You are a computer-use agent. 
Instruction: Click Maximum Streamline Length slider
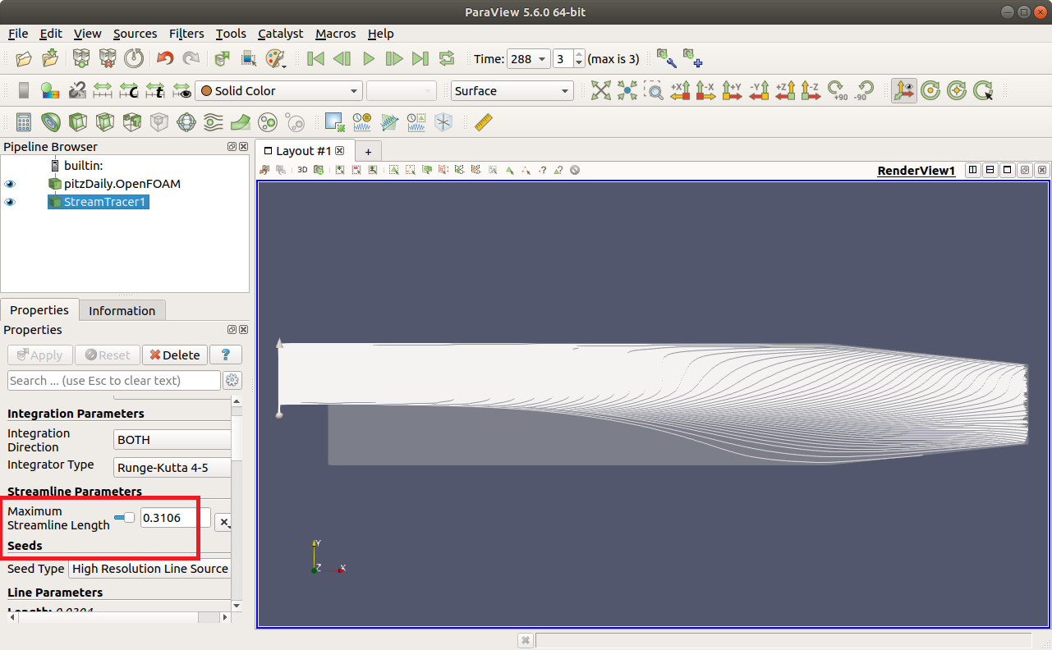[x=125, y=518]
